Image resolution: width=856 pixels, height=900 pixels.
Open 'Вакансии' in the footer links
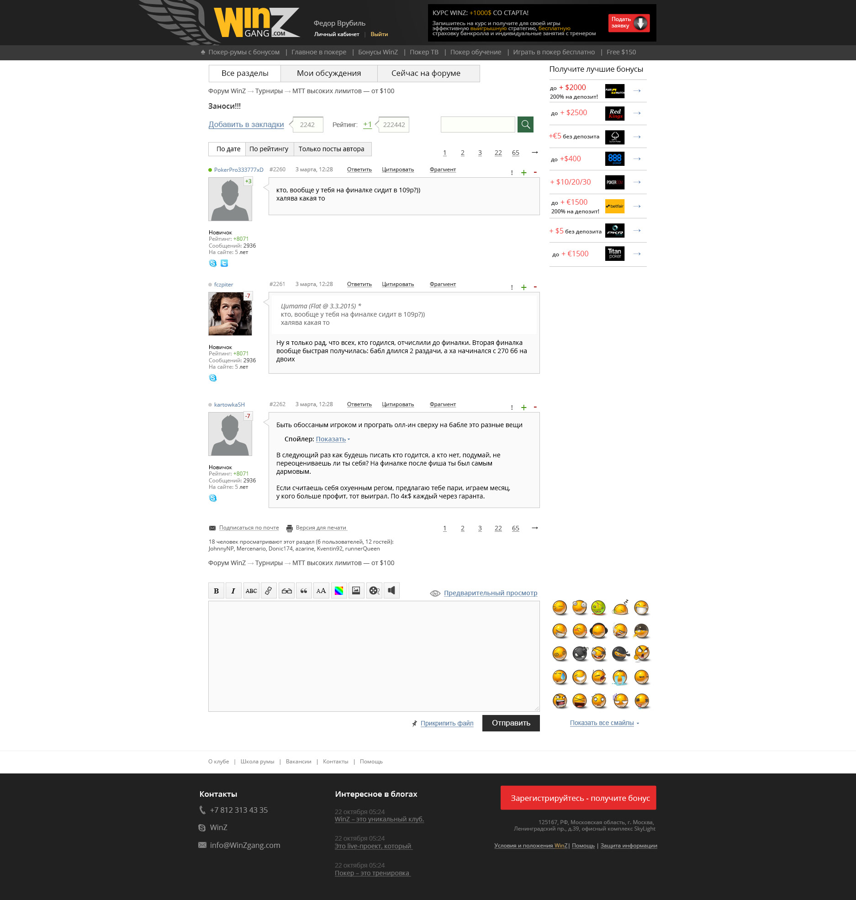pyautogui.click(x=299, y=762)
